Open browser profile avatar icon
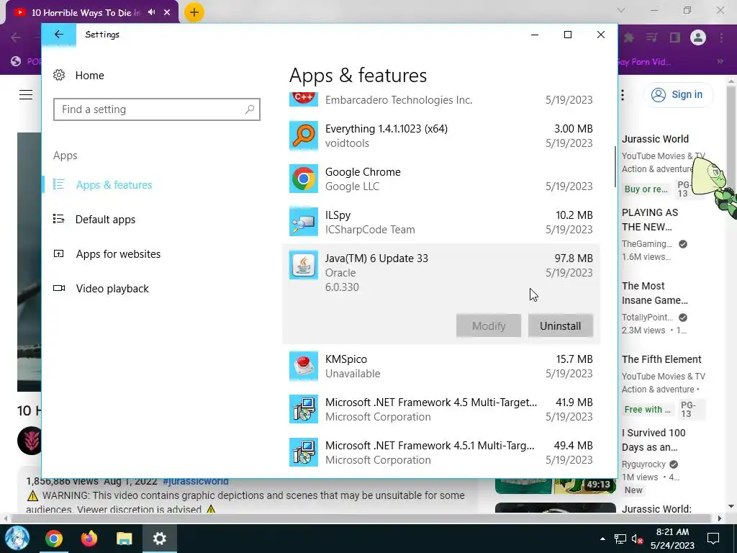The width and height of the screenshot is (737, 553). tap(698, 37)
